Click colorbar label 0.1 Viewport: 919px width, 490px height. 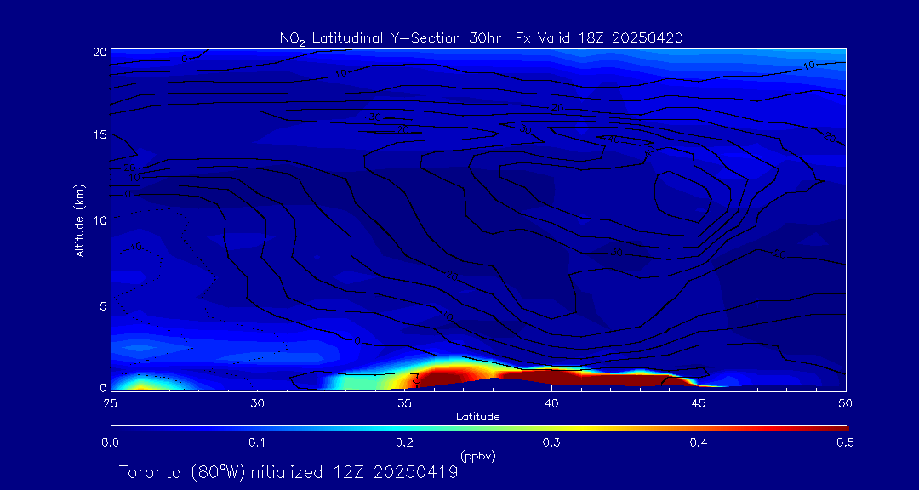[x=257, y=443]
